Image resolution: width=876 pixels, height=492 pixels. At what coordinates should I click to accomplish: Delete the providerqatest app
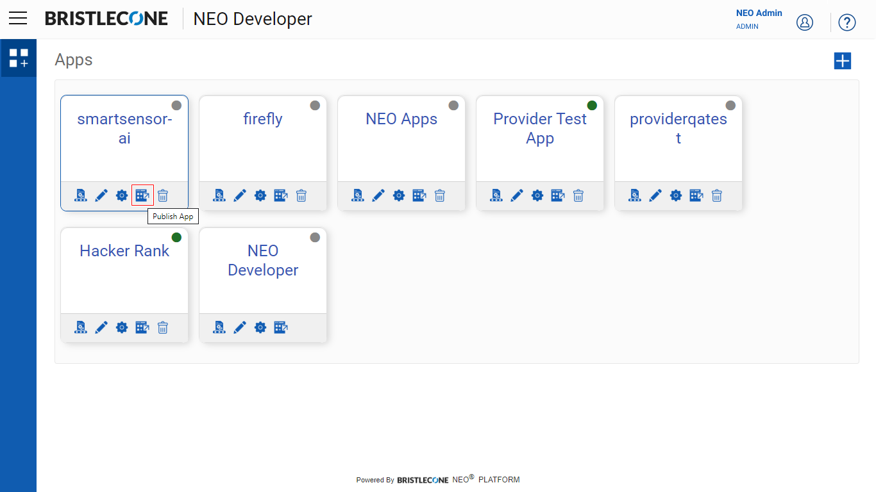click(x=717, y=195)
